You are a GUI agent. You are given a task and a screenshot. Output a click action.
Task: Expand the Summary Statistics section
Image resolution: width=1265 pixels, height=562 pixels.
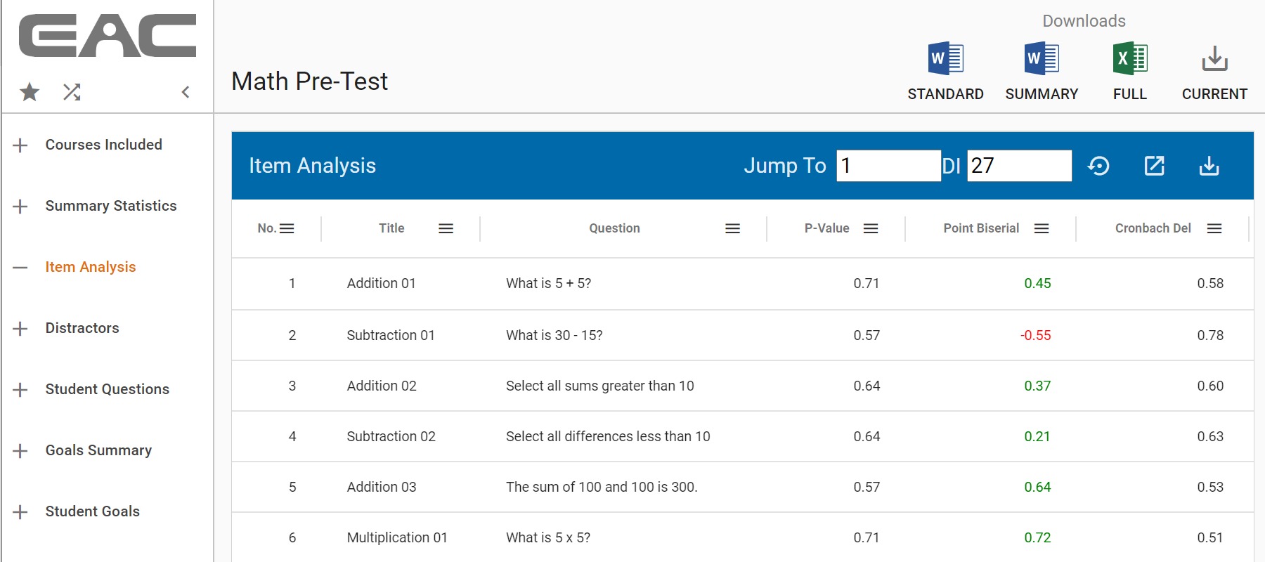[20, 207]
